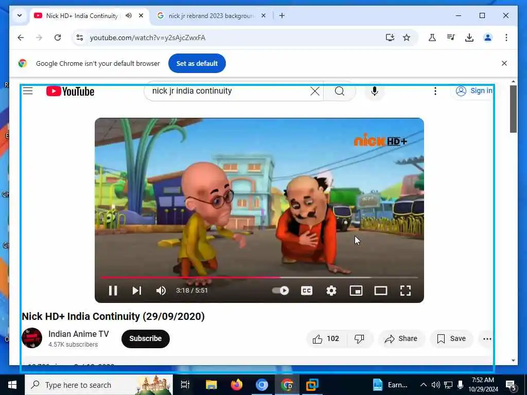
Task: Open Chrome Labs flask icon
Action: pyautogui.click(x=432, y=38)
